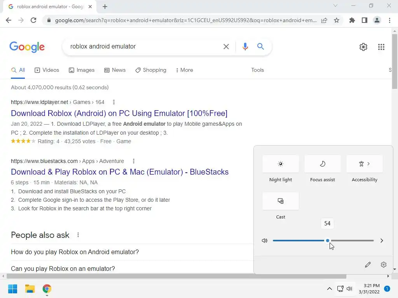Switch to the All results tab
Image resolution: width=398 pixels, height=298 pixels.
click(18, 70)
